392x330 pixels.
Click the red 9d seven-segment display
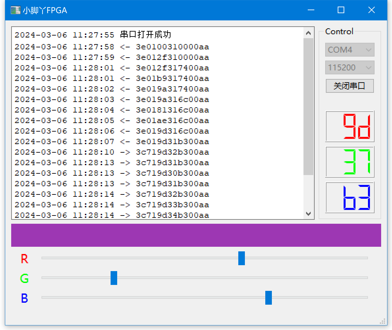tap(350, 126)
